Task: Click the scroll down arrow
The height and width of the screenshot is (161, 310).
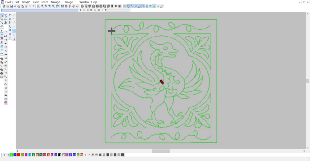Action: coord(307,148)
